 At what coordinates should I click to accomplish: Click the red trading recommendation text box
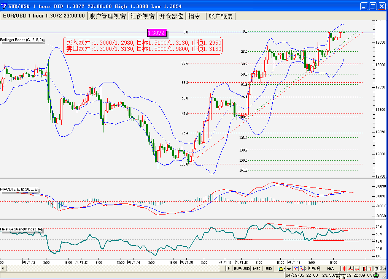pos(143,46)
